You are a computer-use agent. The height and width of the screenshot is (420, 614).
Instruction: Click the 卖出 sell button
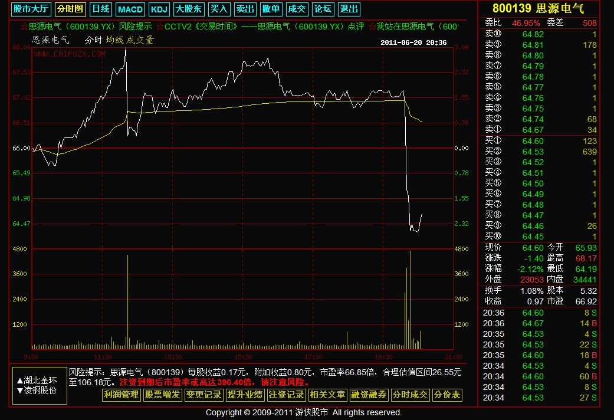click(x=245, y=9)
